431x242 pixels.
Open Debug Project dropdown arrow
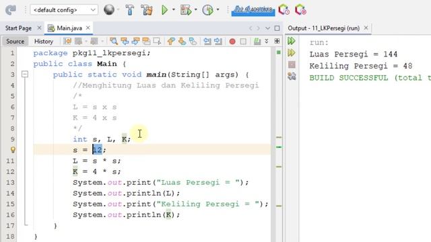pos(195,9)
